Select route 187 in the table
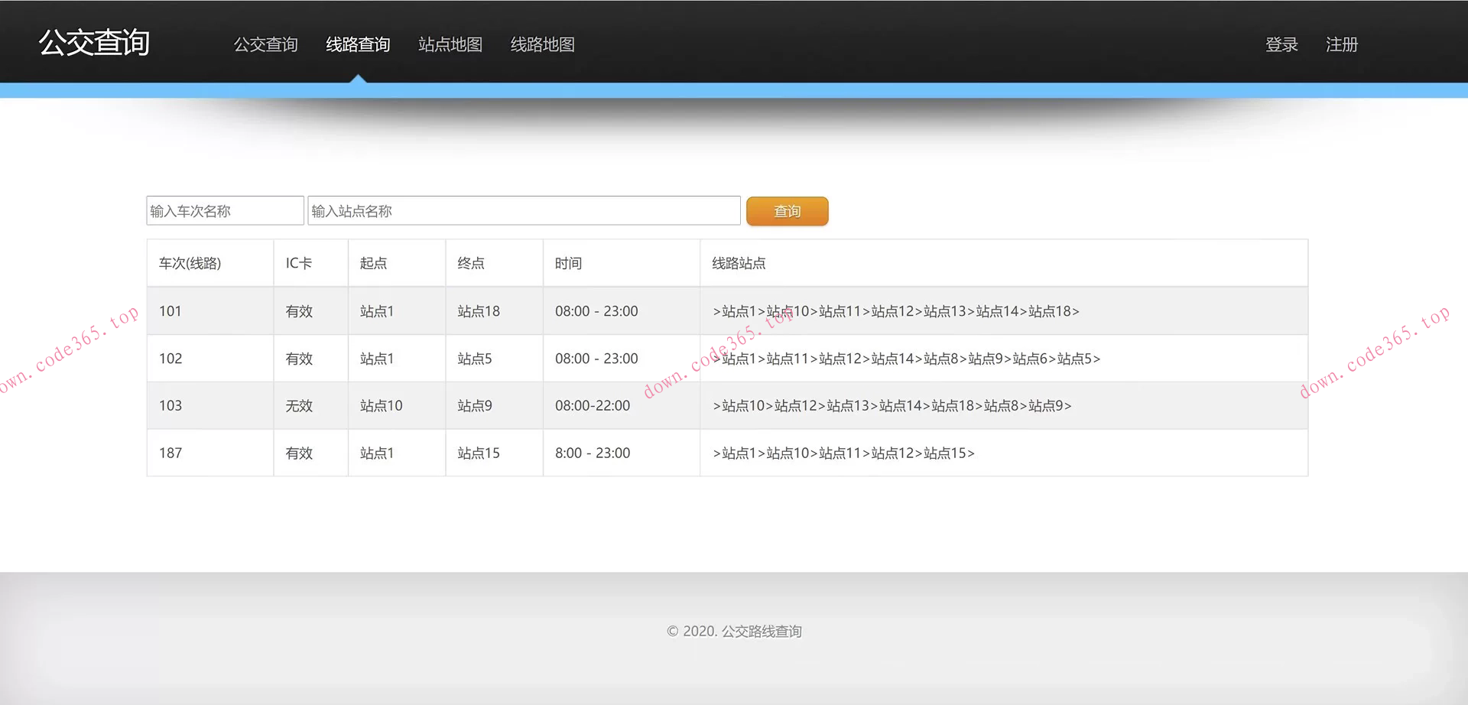This screenshot has height=705, width=1468. 171,453
